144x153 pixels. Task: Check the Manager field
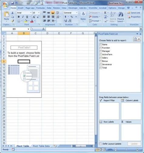tap(101, 51)
